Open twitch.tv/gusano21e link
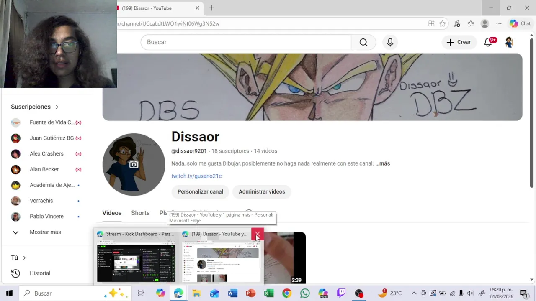The width and height of the screenshot is (536, 301). 196,176
